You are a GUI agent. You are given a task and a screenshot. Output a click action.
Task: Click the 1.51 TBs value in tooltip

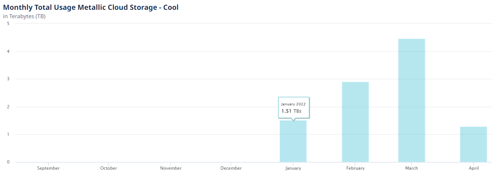click(x=291, y=111)
